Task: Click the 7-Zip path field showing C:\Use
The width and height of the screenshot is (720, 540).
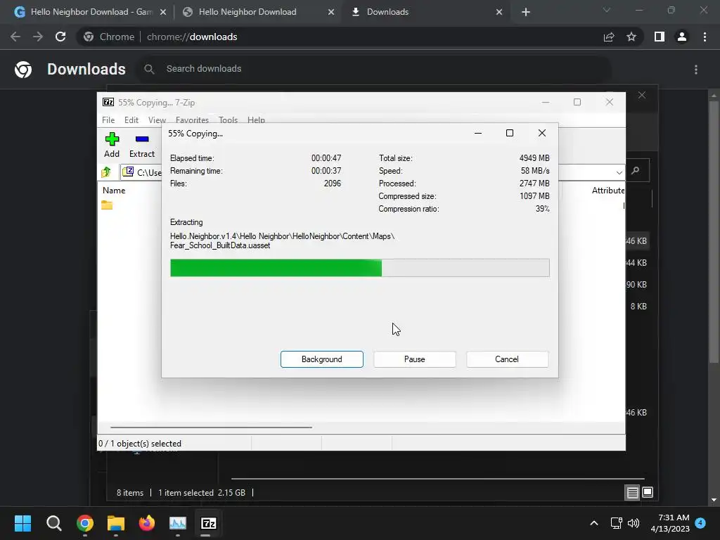Action: pyautogui.click(x=141, y=172)
